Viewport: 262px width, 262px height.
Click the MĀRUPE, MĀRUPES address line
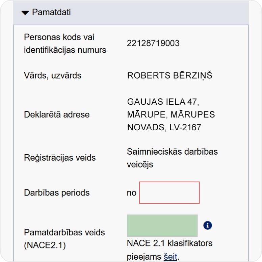point(171,114)
